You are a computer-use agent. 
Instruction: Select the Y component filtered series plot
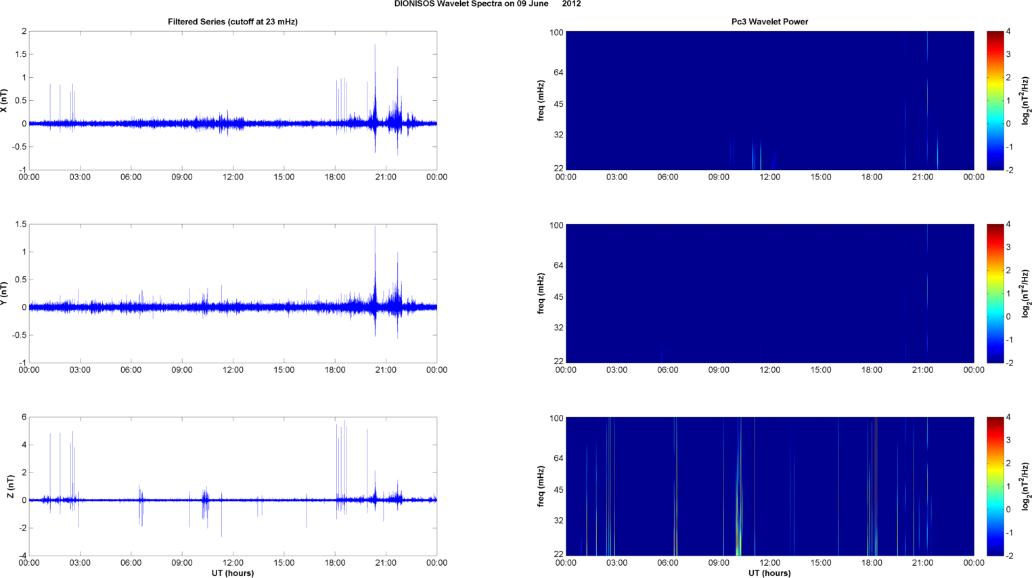[233, 293]
